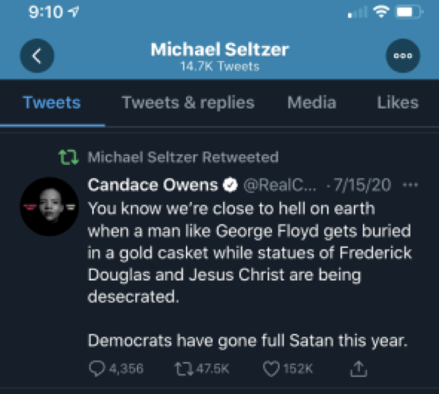Open Candace Owens profile name link
This screenshot has height=394, width=439.
pos(153,185)
